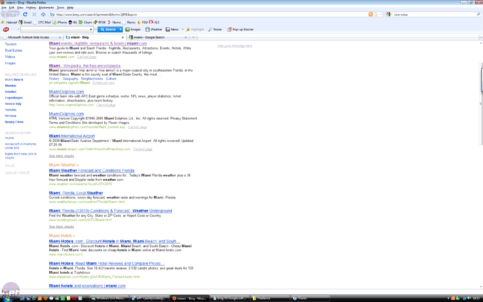Expand the News dropdown arrow on Ask toolbar

(x=183, y=29)
